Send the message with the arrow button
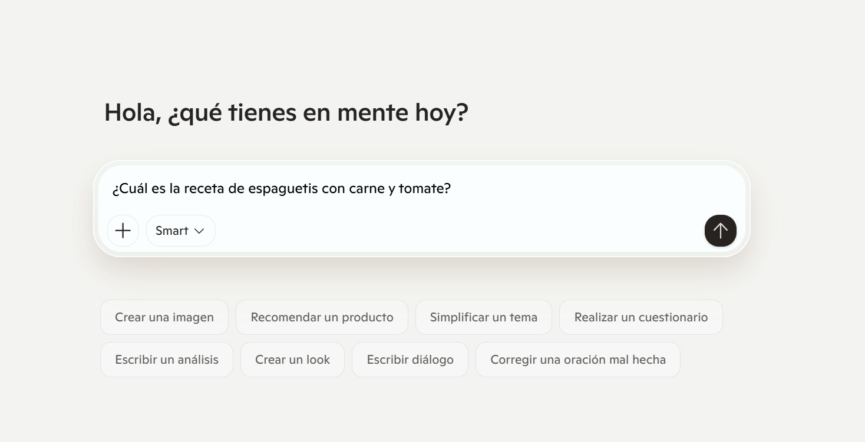This screenshot has width=865, height=442. [720, 231]
